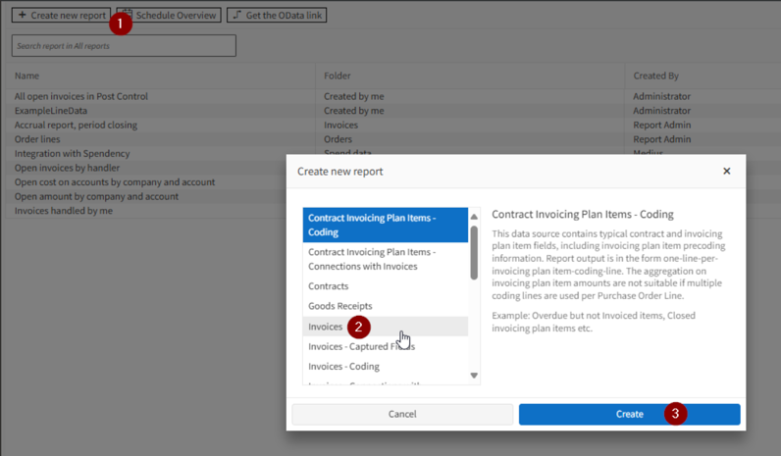Select Contract Invoicing Plan Items - Coding
This screenshot has width=781, height=456.
point(385,225)
